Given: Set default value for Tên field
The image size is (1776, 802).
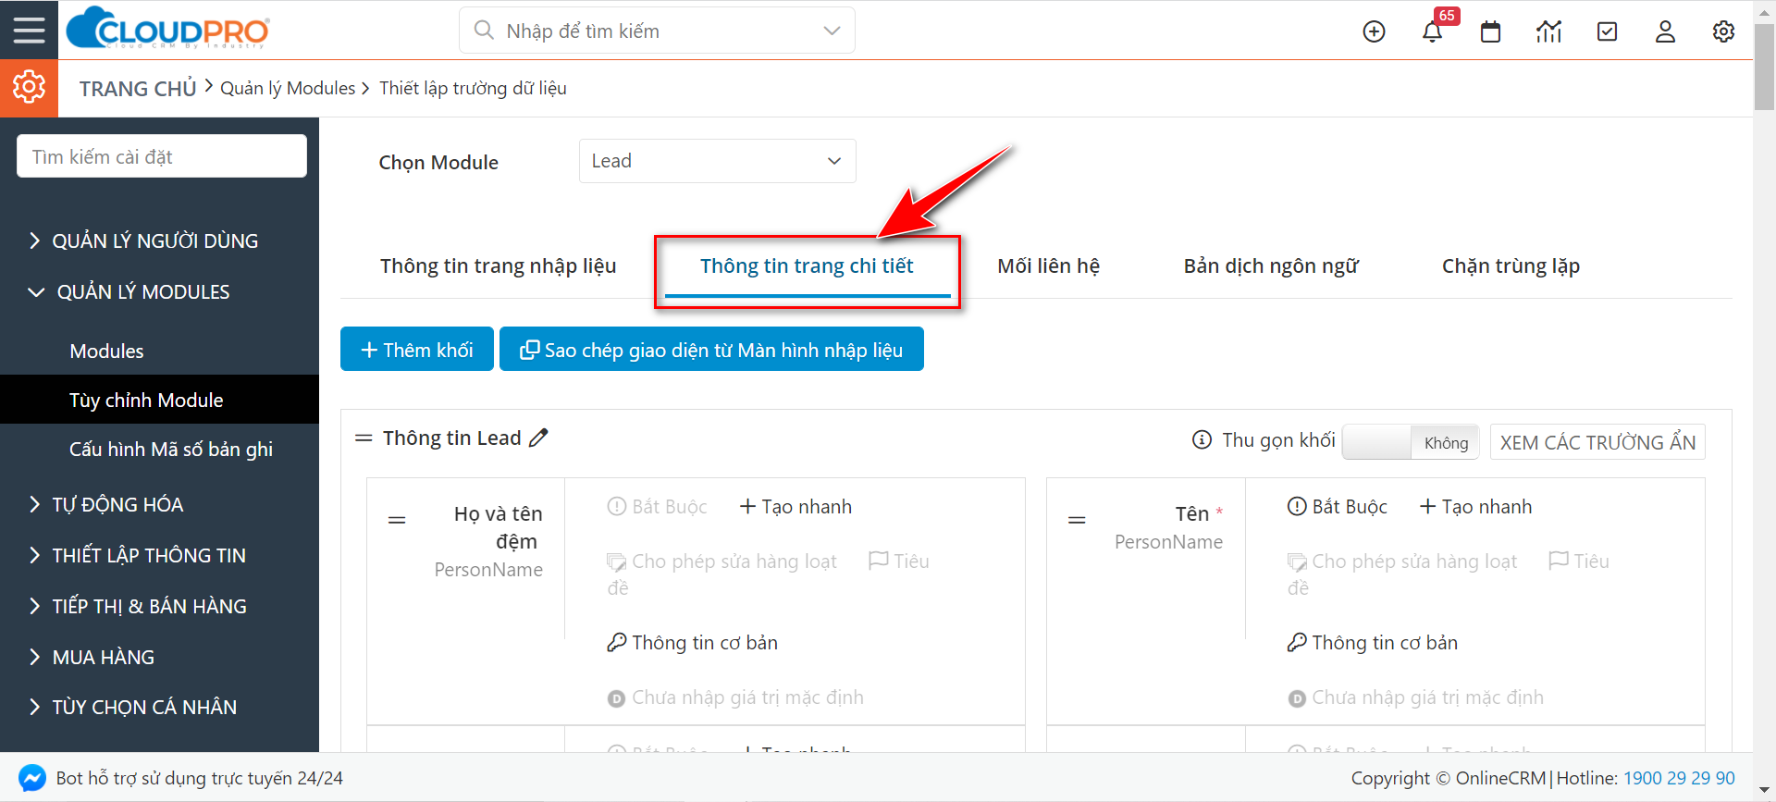Looking at the screenshot, I should pos(1415,697).
